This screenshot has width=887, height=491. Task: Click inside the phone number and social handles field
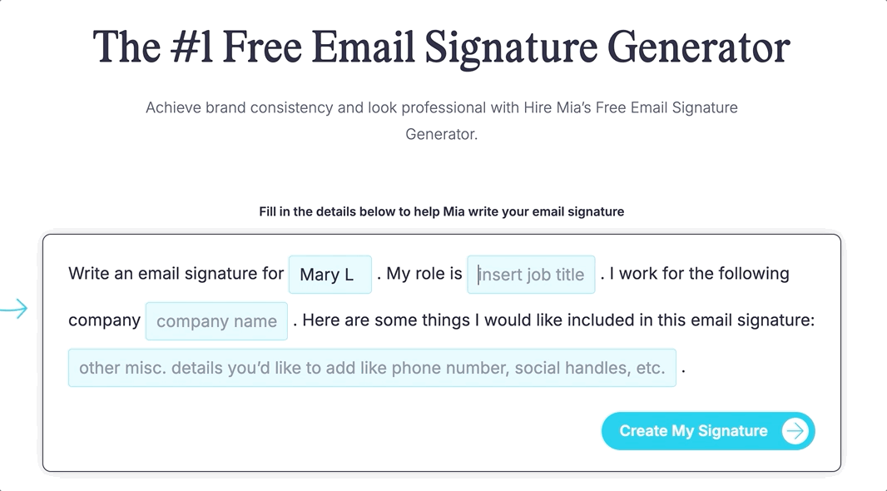pyautogui.click(x=372, y=367)
